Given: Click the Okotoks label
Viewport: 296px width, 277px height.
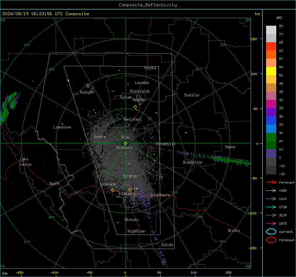Looking at the screenshot, I should click(x=132, y=220).
